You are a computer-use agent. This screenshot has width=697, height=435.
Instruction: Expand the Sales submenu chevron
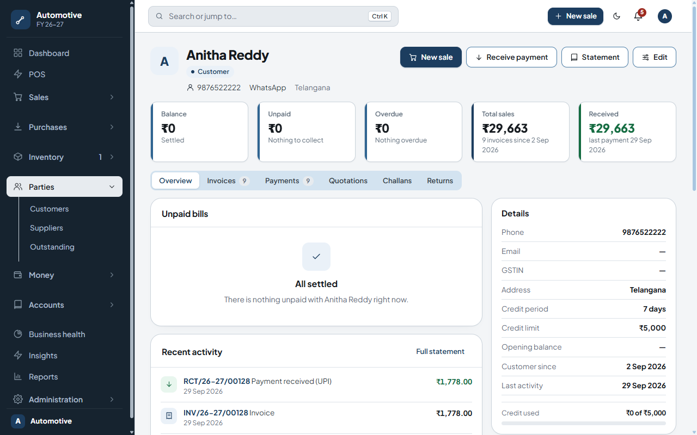(112, 97)
